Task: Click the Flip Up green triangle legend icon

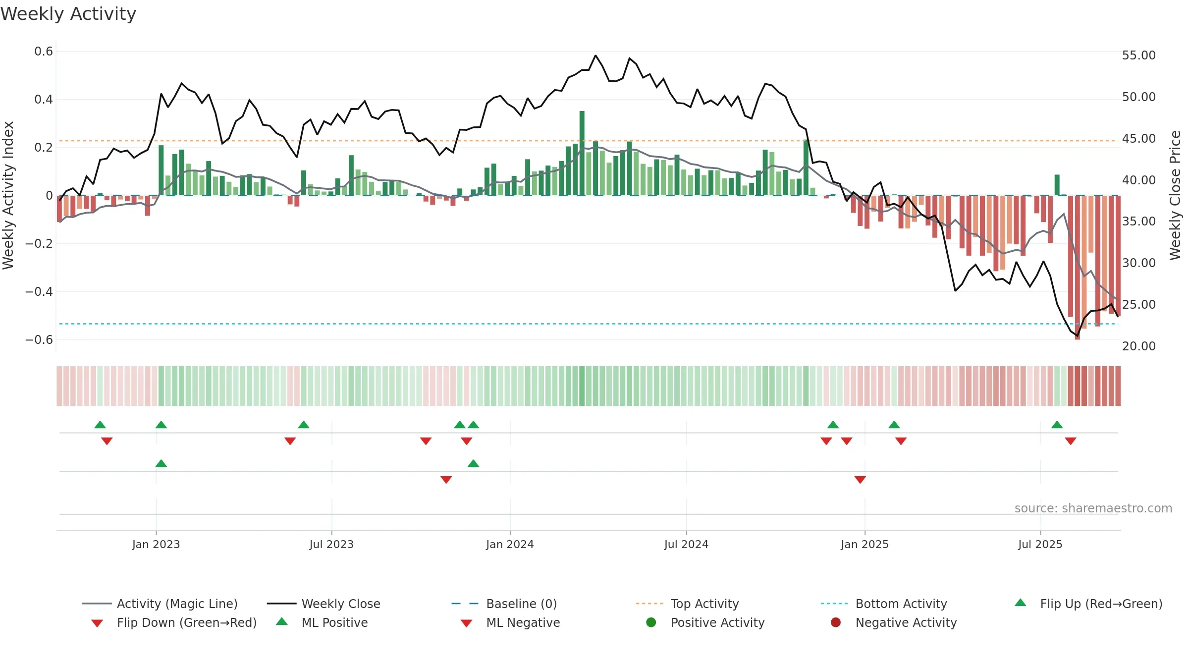Action: [x=1021, y=603]
